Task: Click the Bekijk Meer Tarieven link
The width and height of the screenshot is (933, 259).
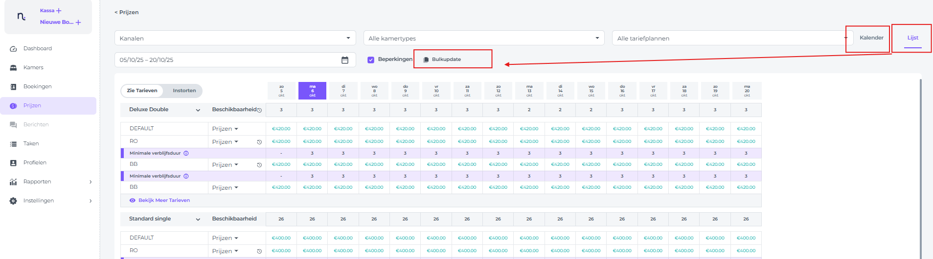Action: [x=163, y=200]
